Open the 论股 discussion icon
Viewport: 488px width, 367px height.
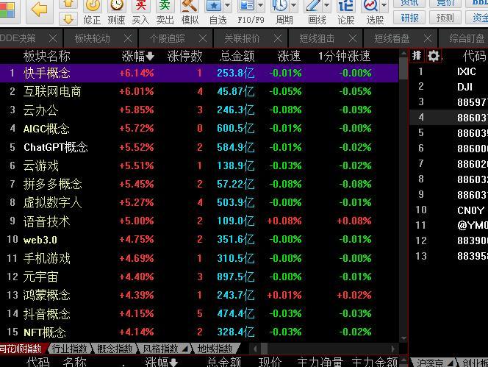tap(345, 12)
